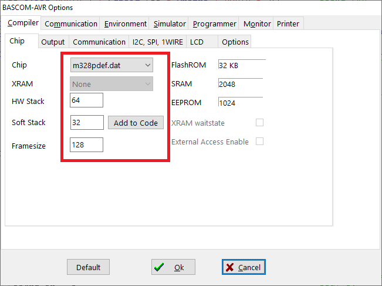Click the SRAM label
Viewport: 382px width, 286px height.
(x=181, y=83)
